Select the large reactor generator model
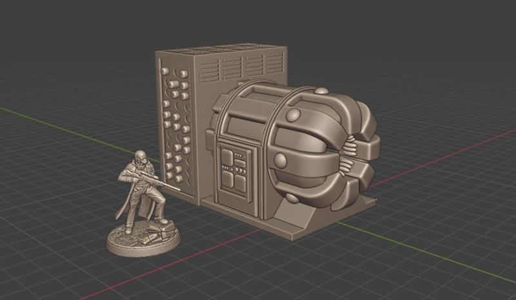The height and width of the screenshot is (300, 516). tap(266, 141)
